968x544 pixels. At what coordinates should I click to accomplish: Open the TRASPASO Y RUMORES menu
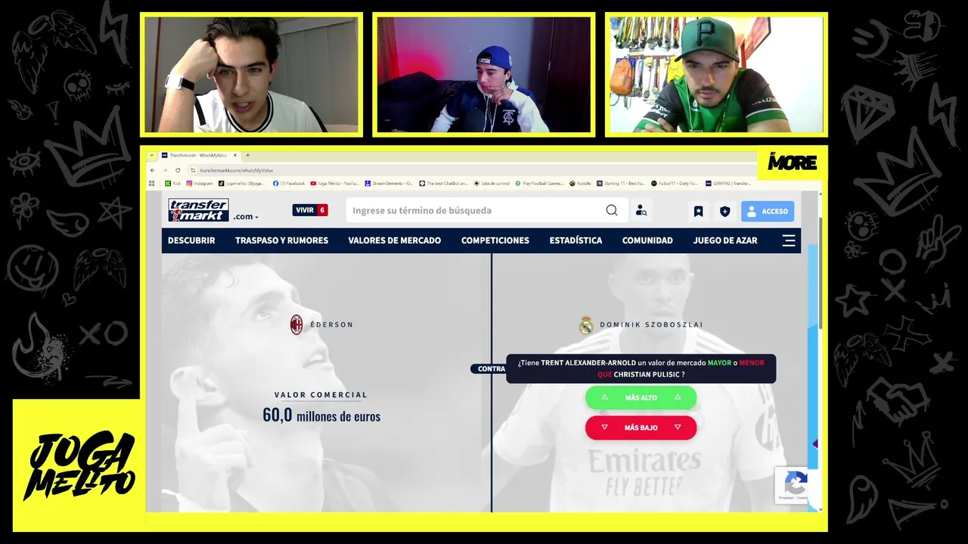click(x=281, y=240)
